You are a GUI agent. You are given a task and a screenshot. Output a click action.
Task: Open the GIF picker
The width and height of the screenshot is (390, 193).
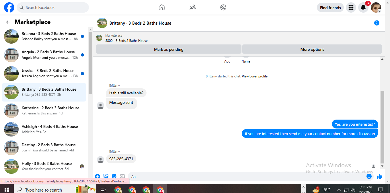point(122,176)
